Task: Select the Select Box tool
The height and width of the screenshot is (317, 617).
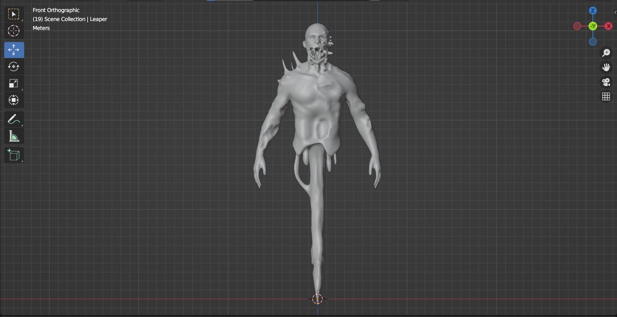Action: pos(14,14)
